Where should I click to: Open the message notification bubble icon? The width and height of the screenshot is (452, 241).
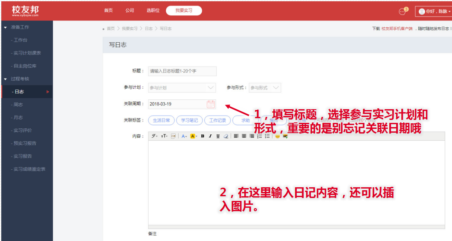pyautogui.click(x=402, y=12)
